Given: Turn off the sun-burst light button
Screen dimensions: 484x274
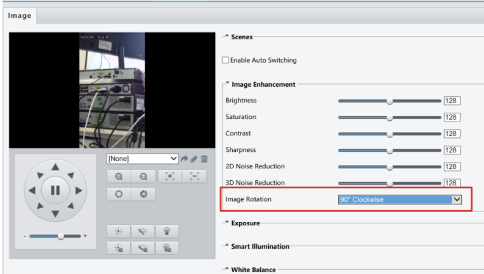Looking at the screenshot, I should 119,248.
